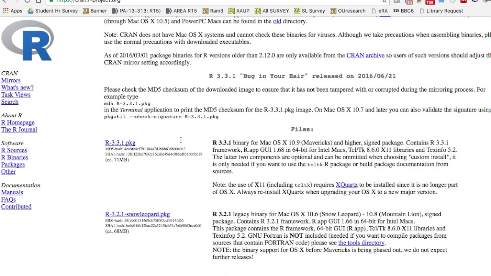Image resolution: width=491 pixels, height=276 pixels.
Task: Open the CRAN archive link
Action: (365, 55)
